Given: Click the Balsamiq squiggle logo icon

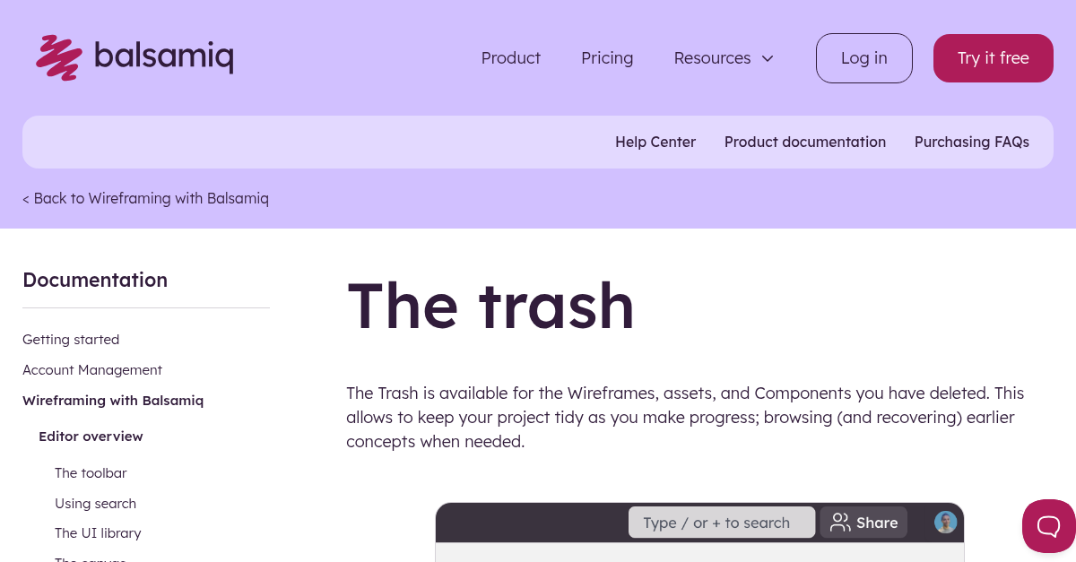Looking at the screenshot, I should (x=57, y=56).
